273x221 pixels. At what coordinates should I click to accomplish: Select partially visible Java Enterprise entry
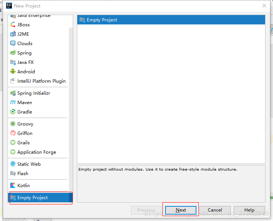click(38, 17)
